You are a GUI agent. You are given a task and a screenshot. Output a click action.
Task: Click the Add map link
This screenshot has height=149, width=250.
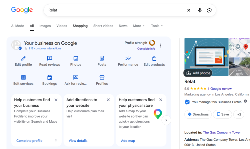[128, 141]
